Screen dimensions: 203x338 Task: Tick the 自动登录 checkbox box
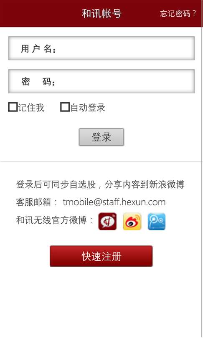coord(65,107)
